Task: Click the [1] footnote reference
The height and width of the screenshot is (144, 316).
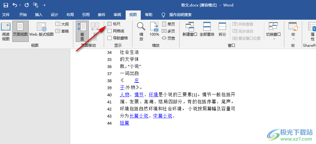Action: (x=194, y=95)
